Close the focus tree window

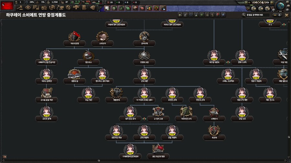pyautogui.click(x=286, y=15)
